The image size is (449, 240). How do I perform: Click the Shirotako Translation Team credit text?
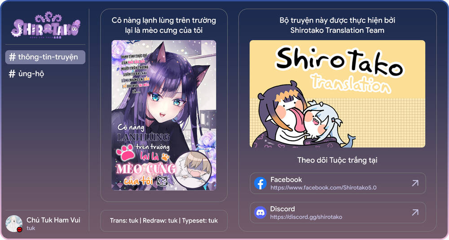337,30
